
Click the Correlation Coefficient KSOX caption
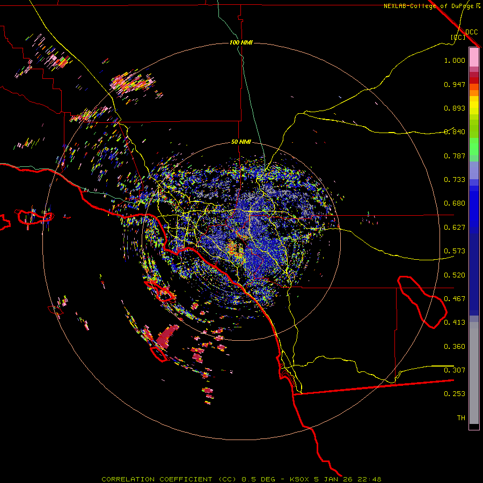pyautogui.click(x=241, y=479)
